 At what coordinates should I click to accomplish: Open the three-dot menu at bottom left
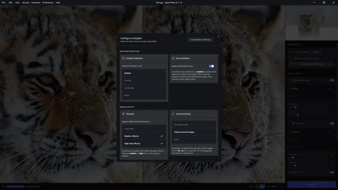(x=3, y=187)
